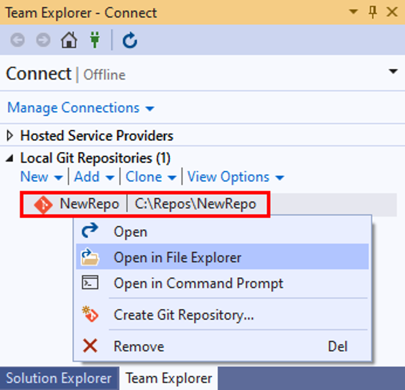This screenshot has height=390, width=405.
Task: Expand Hosted Service Providers section
Action: (10, 136)
